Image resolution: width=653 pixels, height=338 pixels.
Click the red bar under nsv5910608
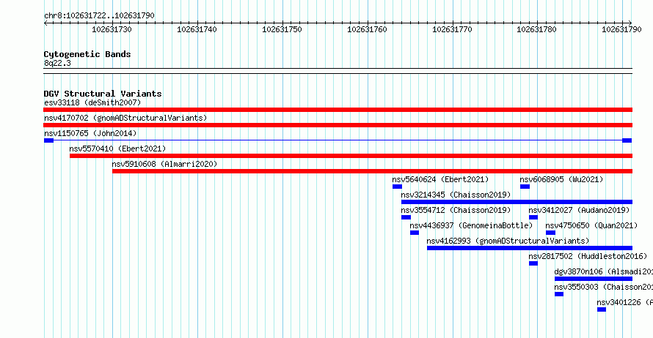372,171
